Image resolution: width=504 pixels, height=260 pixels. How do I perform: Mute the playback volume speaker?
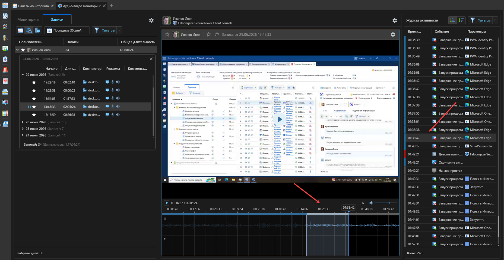(371, 203)
